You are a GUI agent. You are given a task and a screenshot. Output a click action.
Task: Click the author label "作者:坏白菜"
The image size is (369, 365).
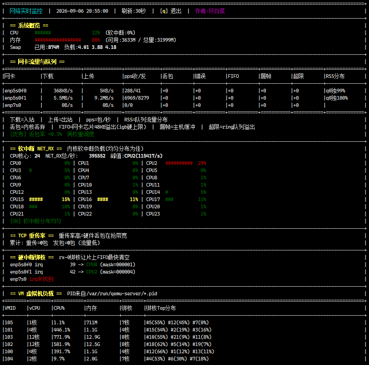coord(210,11)
